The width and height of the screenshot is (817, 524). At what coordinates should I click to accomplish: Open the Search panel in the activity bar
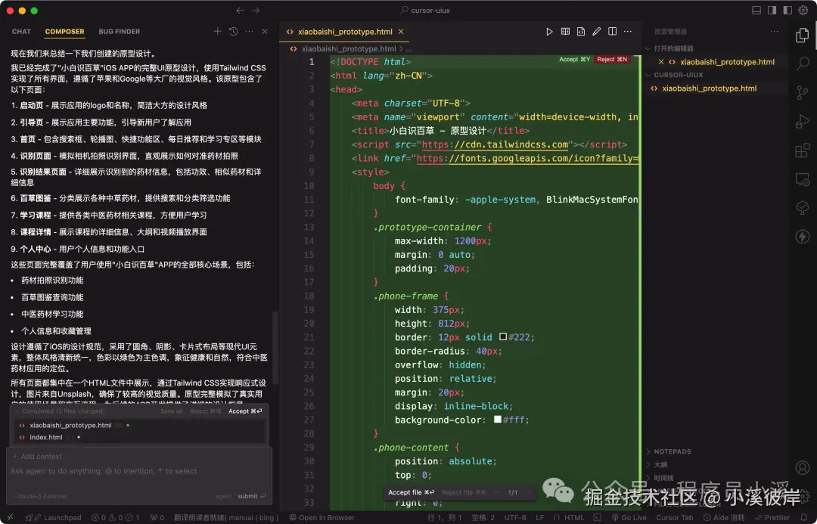point(802,64)
